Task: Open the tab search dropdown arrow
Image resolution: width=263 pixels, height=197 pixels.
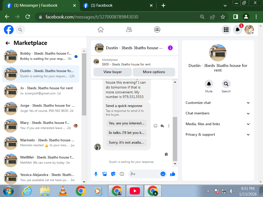Action: 225,6
